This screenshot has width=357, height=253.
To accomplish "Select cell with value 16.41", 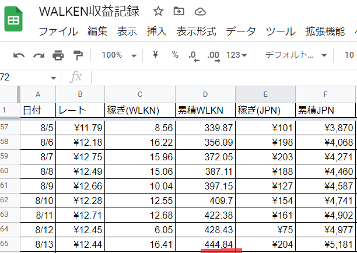I will [x=140, y=244].
